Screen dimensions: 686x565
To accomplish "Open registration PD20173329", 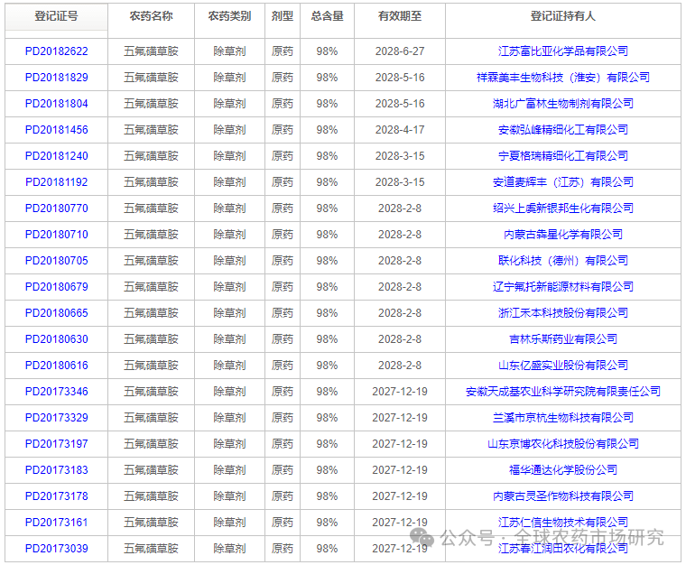I will coord(57,418).
